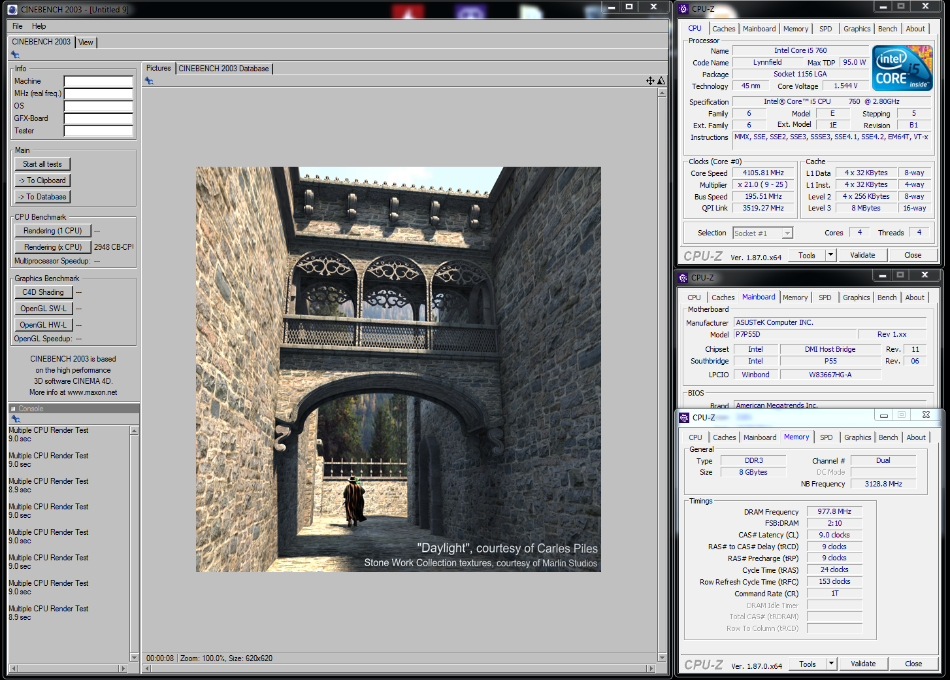This screenshot has height=680, width=950.
Task: Start the C4D Shading benchmark
Action: (43, 292)
